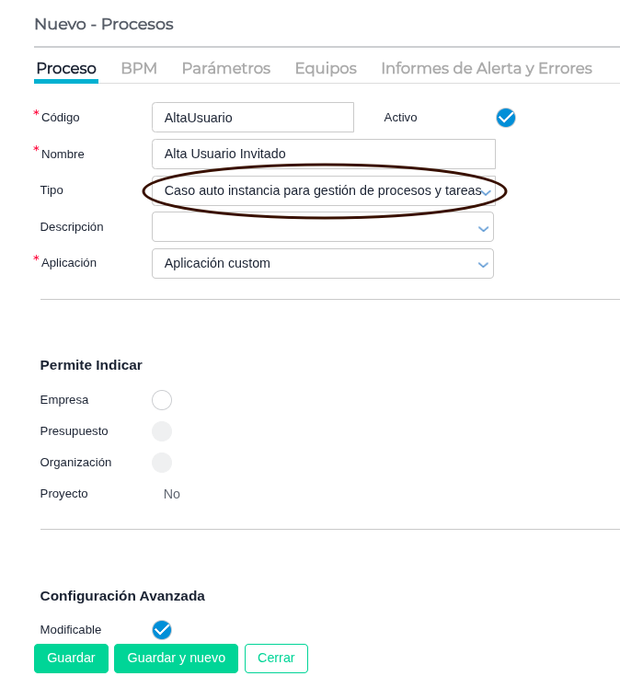Click the Guardar button

click(71, 659)
